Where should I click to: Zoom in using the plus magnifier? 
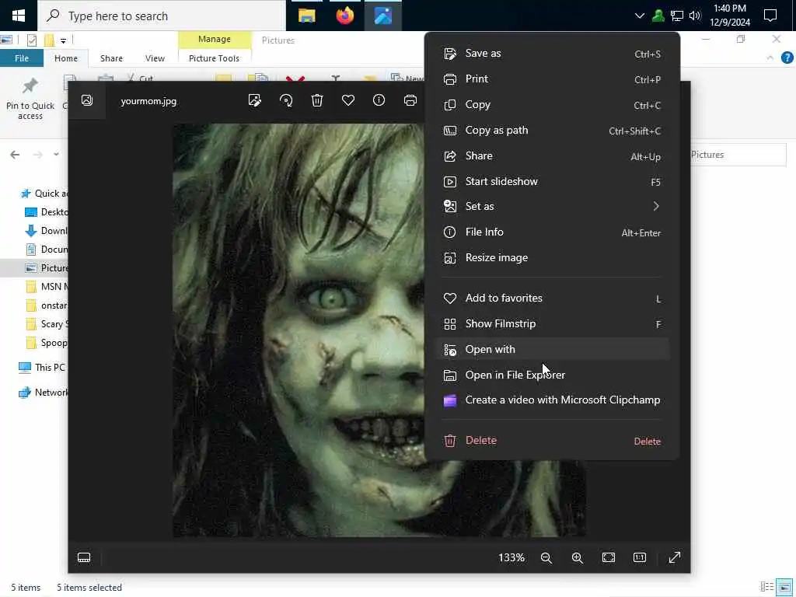click(578, 558)
